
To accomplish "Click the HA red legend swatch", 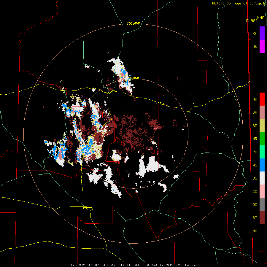I will tap(262, 99).
